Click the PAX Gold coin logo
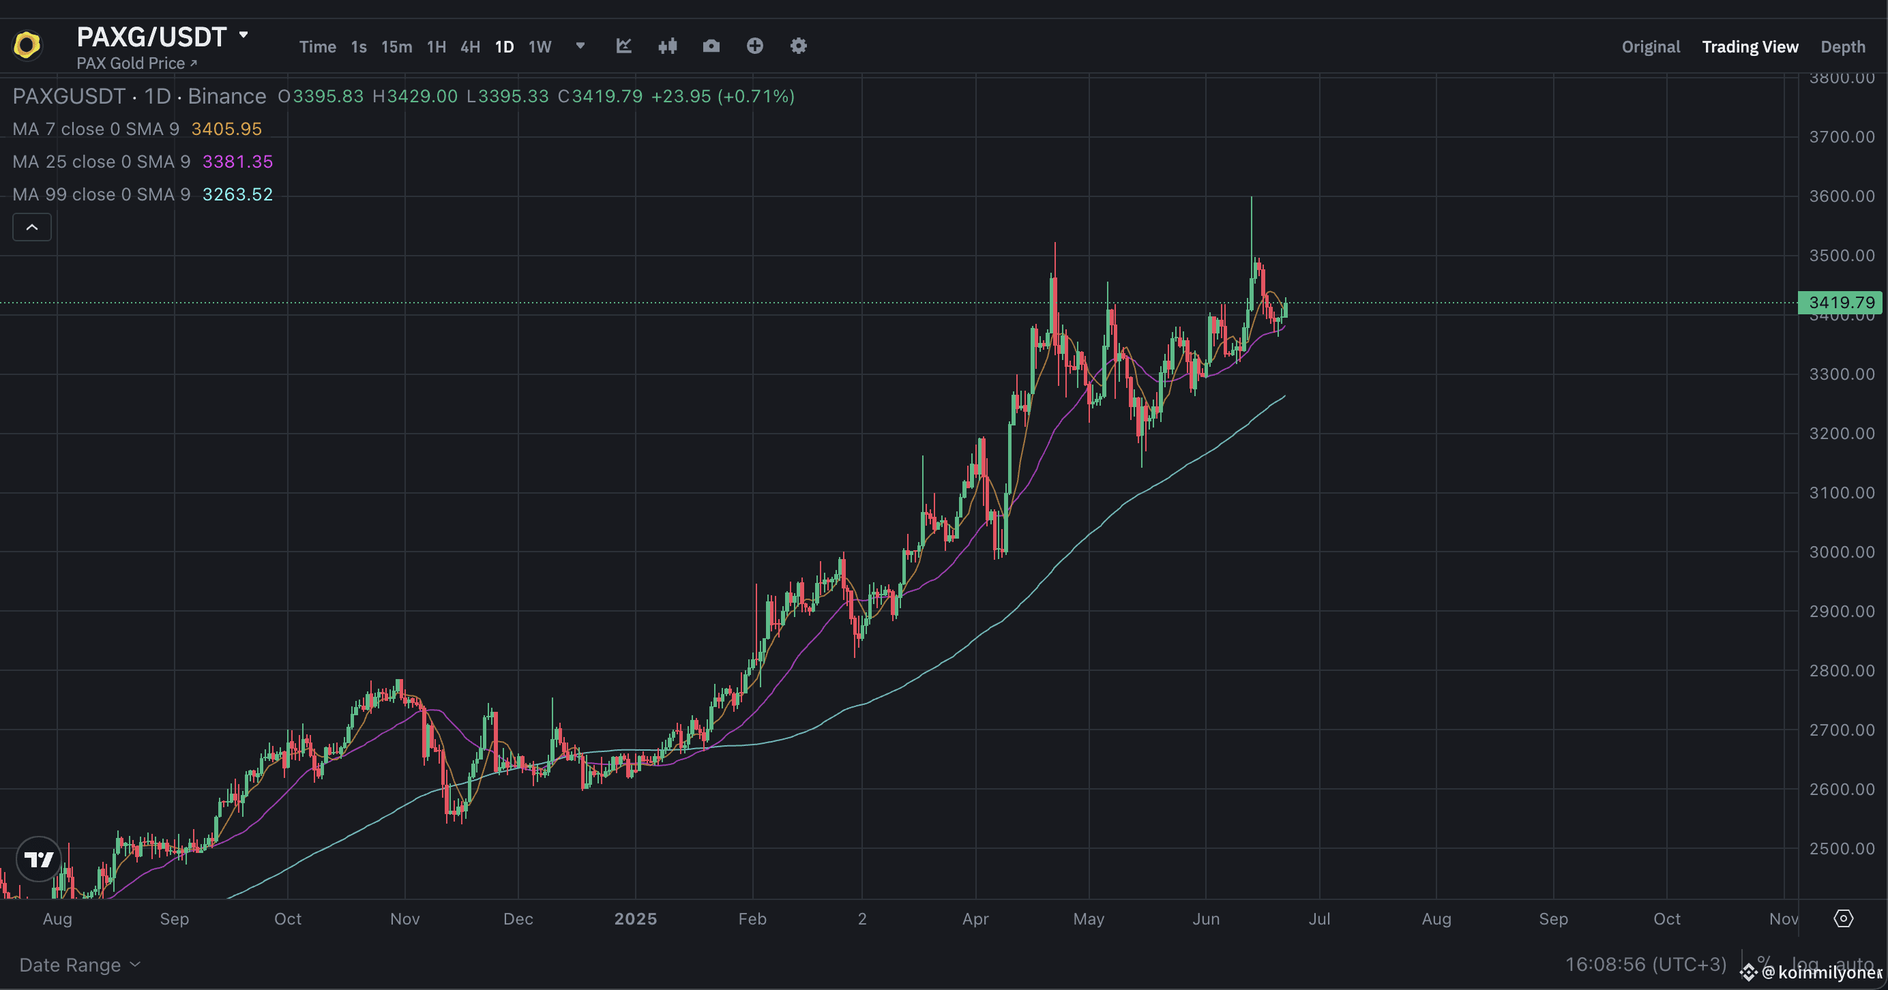The height and width of the screenshot is (990, 1888). point(27,46)
